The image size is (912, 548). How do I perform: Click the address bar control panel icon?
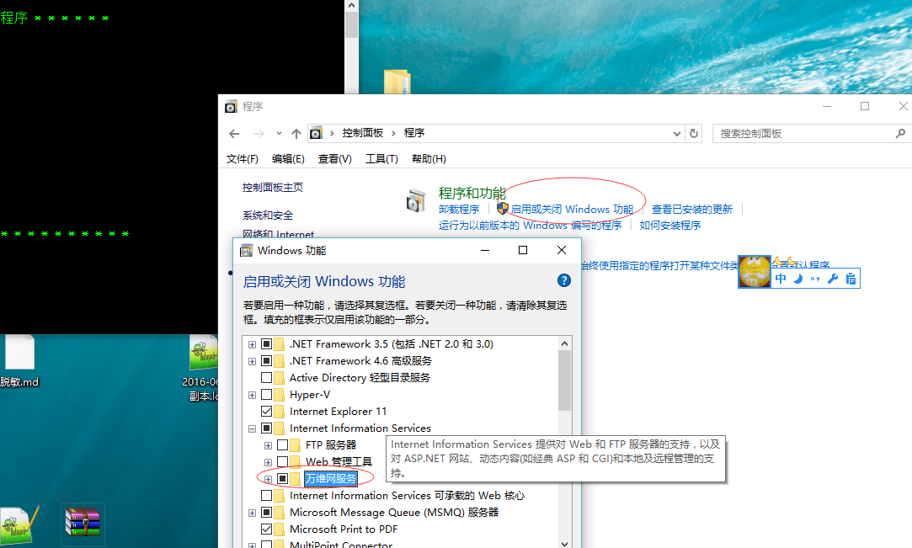315,133
